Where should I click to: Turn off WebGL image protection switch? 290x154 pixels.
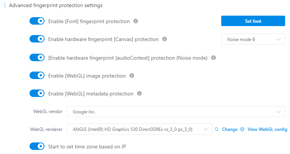point(37,75)
